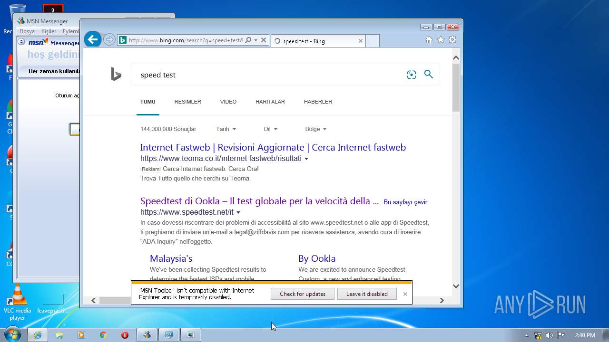Click the Internet Explorer forward arrow
The height and width of the screenshot is (342, 609).
click(x=109, y=40)
